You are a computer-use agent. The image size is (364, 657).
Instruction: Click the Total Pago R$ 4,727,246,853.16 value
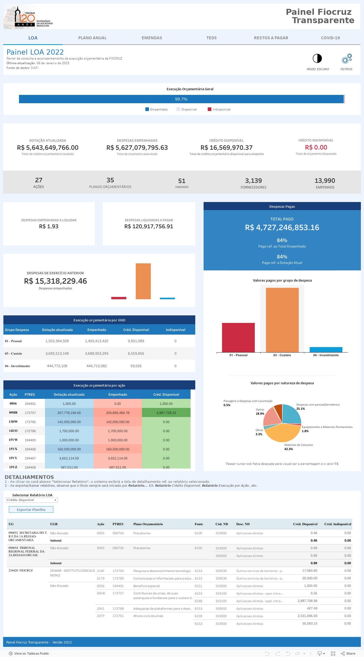click(x=282, y=227)
